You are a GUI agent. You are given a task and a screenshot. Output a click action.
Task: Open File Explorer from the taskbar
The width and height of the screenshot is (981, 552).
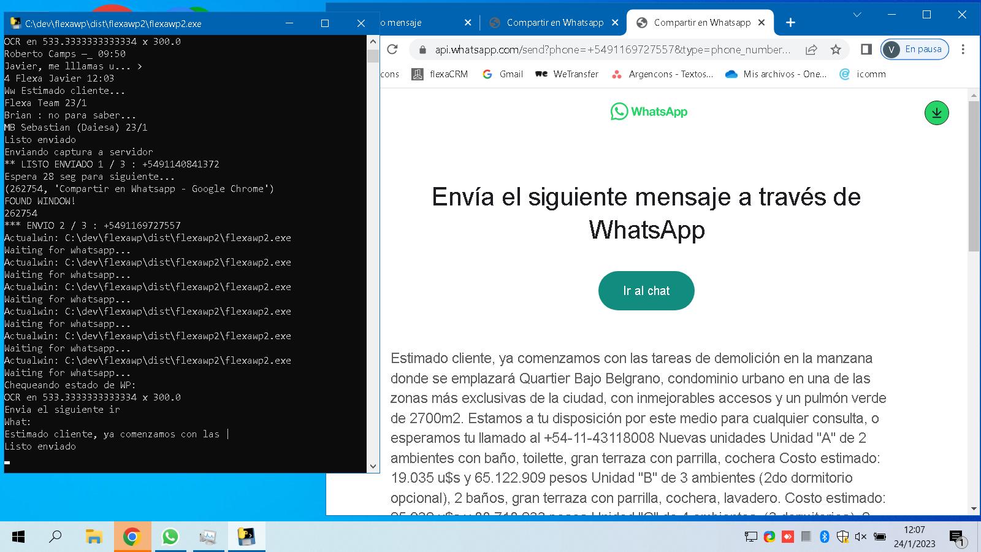coord(93,537)
